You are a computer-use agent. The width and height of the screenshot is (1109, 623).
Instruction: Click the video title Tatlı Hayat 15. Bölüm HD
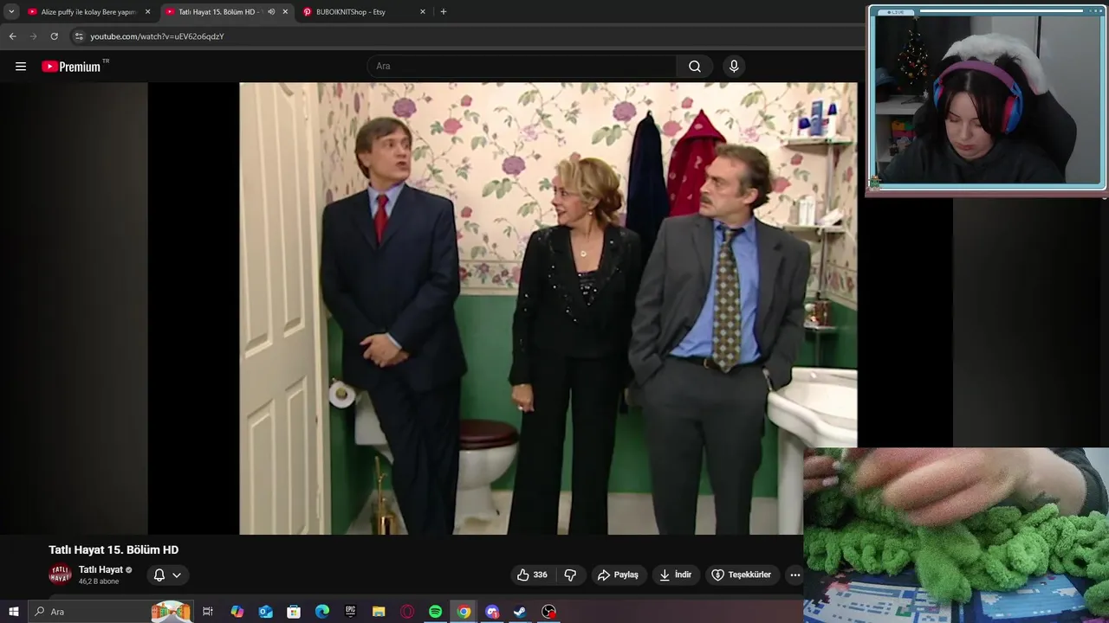click(113, 550)
